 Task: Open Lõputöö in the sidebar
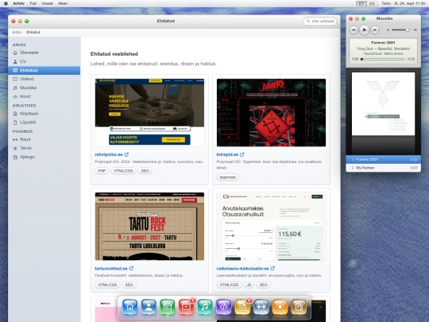click(44, 122)
